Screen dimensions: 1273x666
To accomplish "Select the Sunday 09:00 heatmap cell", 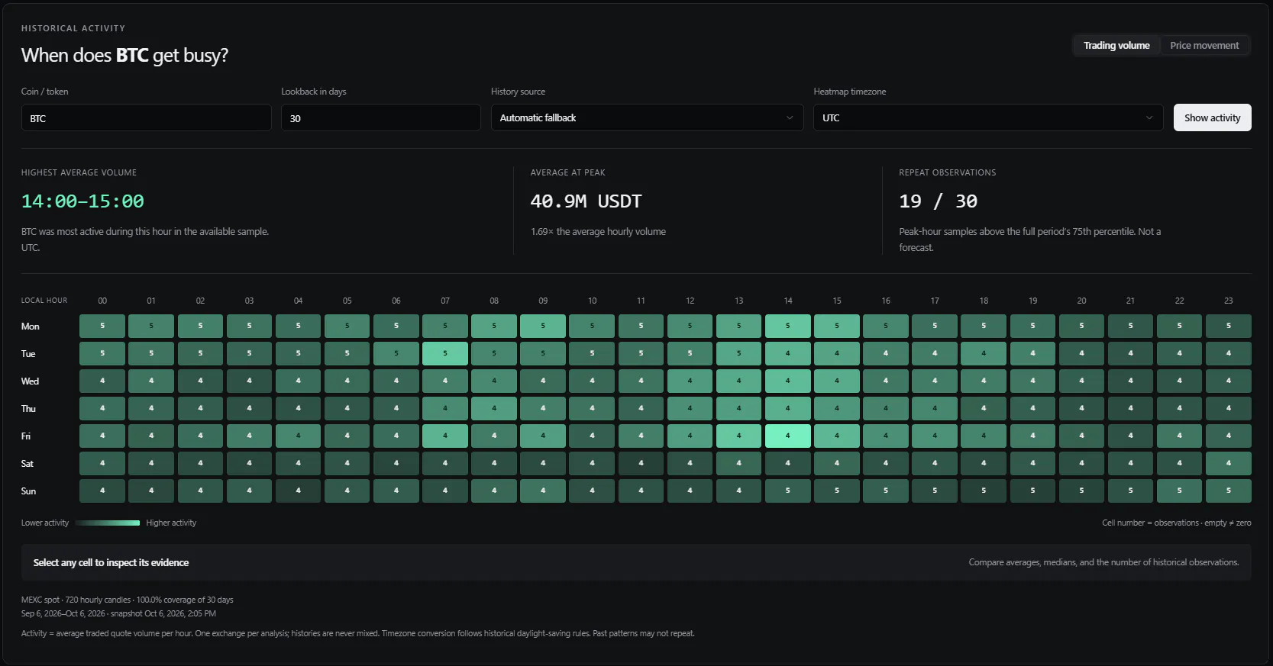I will tap(543, 491).
